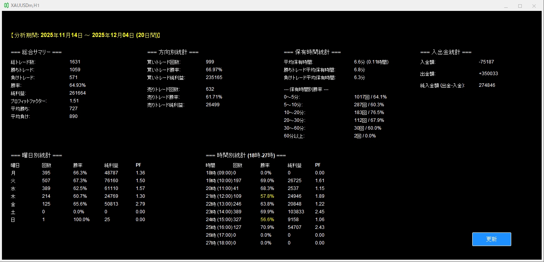Select the 23時 (14:00) row in hourly stats
This screenshot has height=262, width=544.
point(265,212)
